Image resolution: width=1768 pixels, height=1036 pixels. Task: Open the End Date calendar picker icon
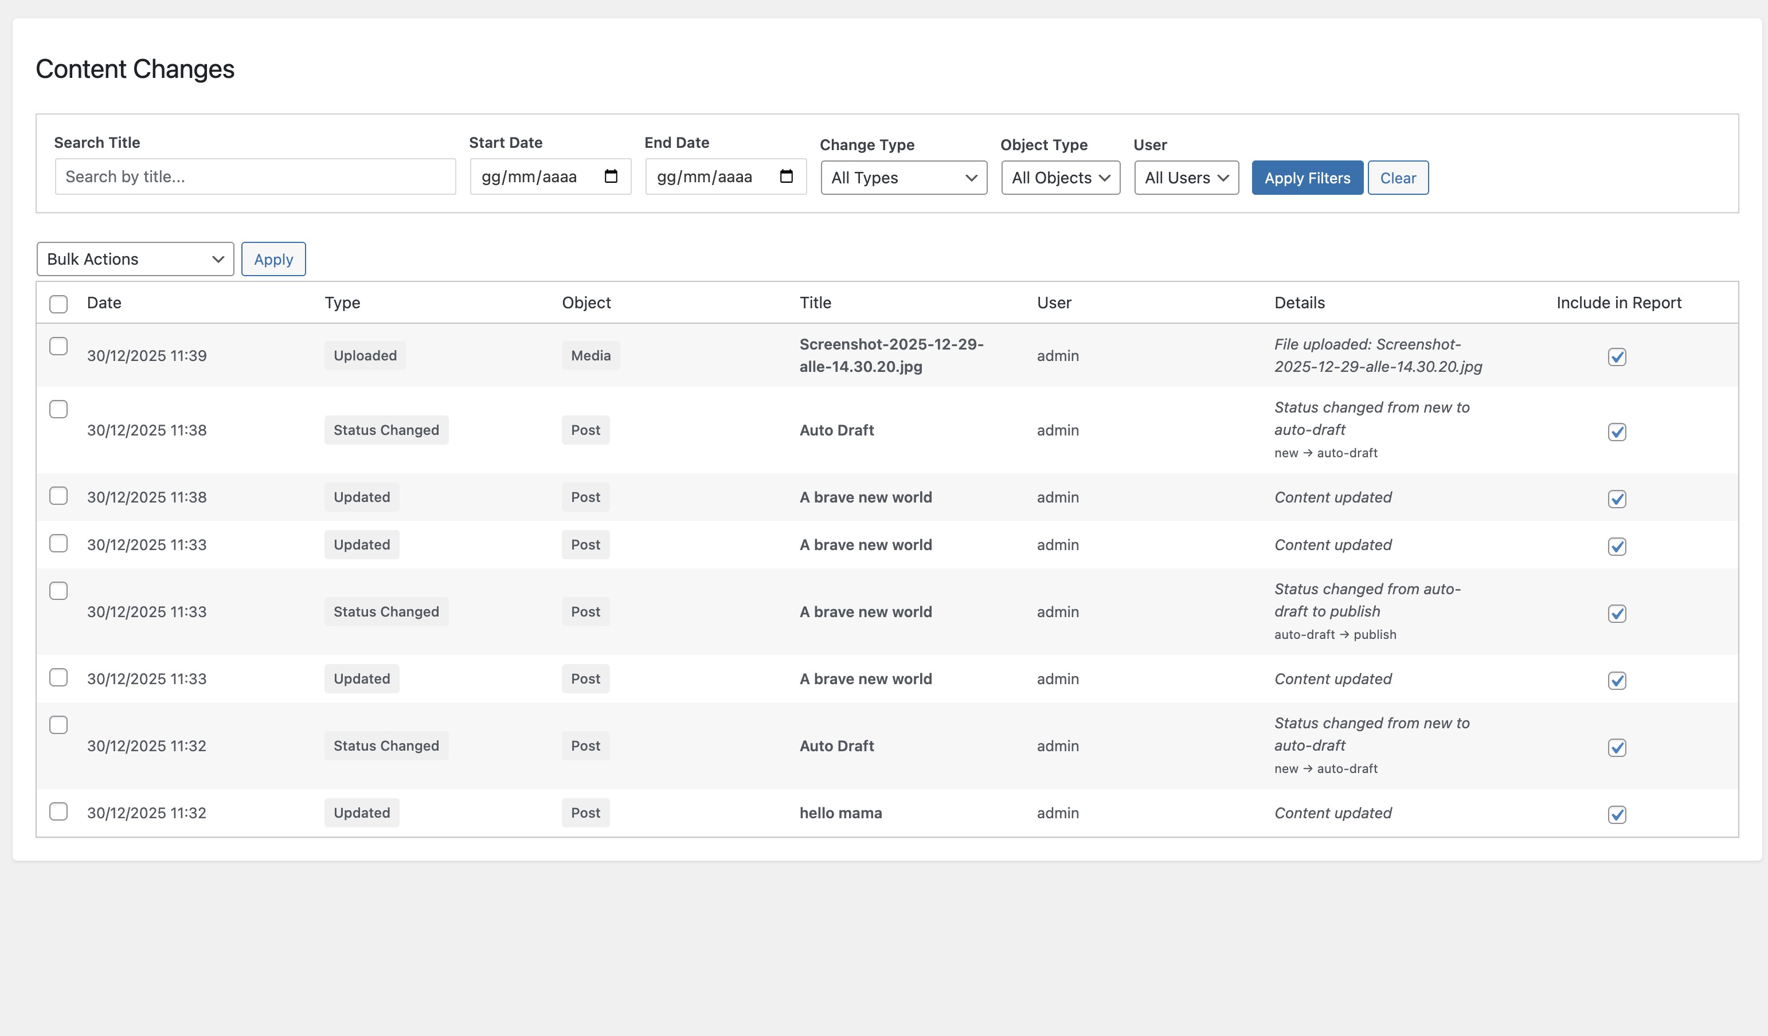(786, 176)
